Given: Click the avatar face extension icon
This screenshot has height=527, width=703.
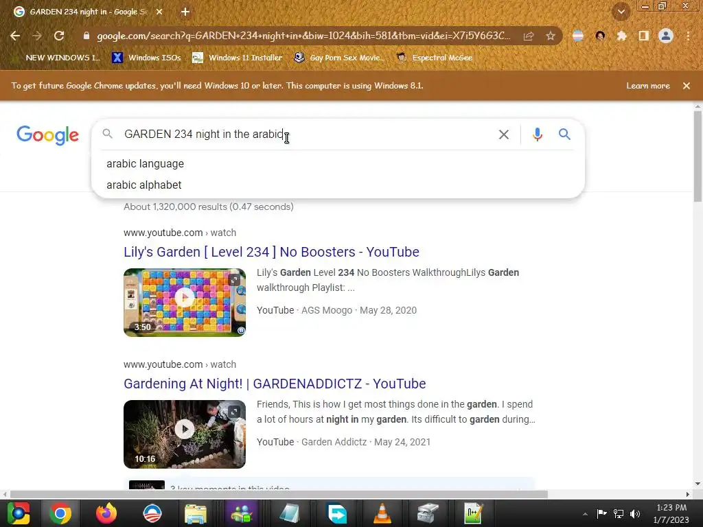Looking at the screenshot, I should pyautogui.click(x=600, y=36).
